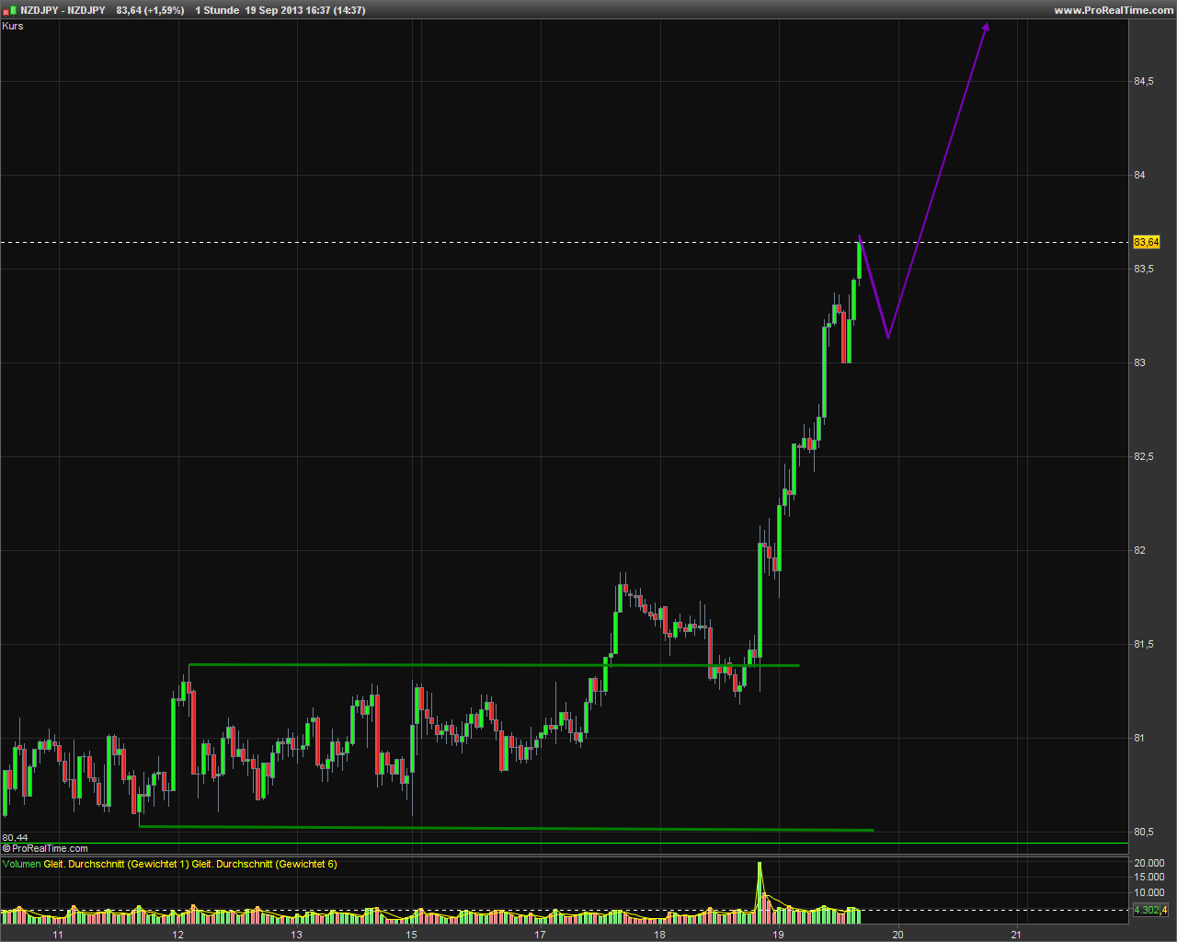Click the splitter between price and volume panels
Viewport: 1177px width, 942px height.
(565, 856)
